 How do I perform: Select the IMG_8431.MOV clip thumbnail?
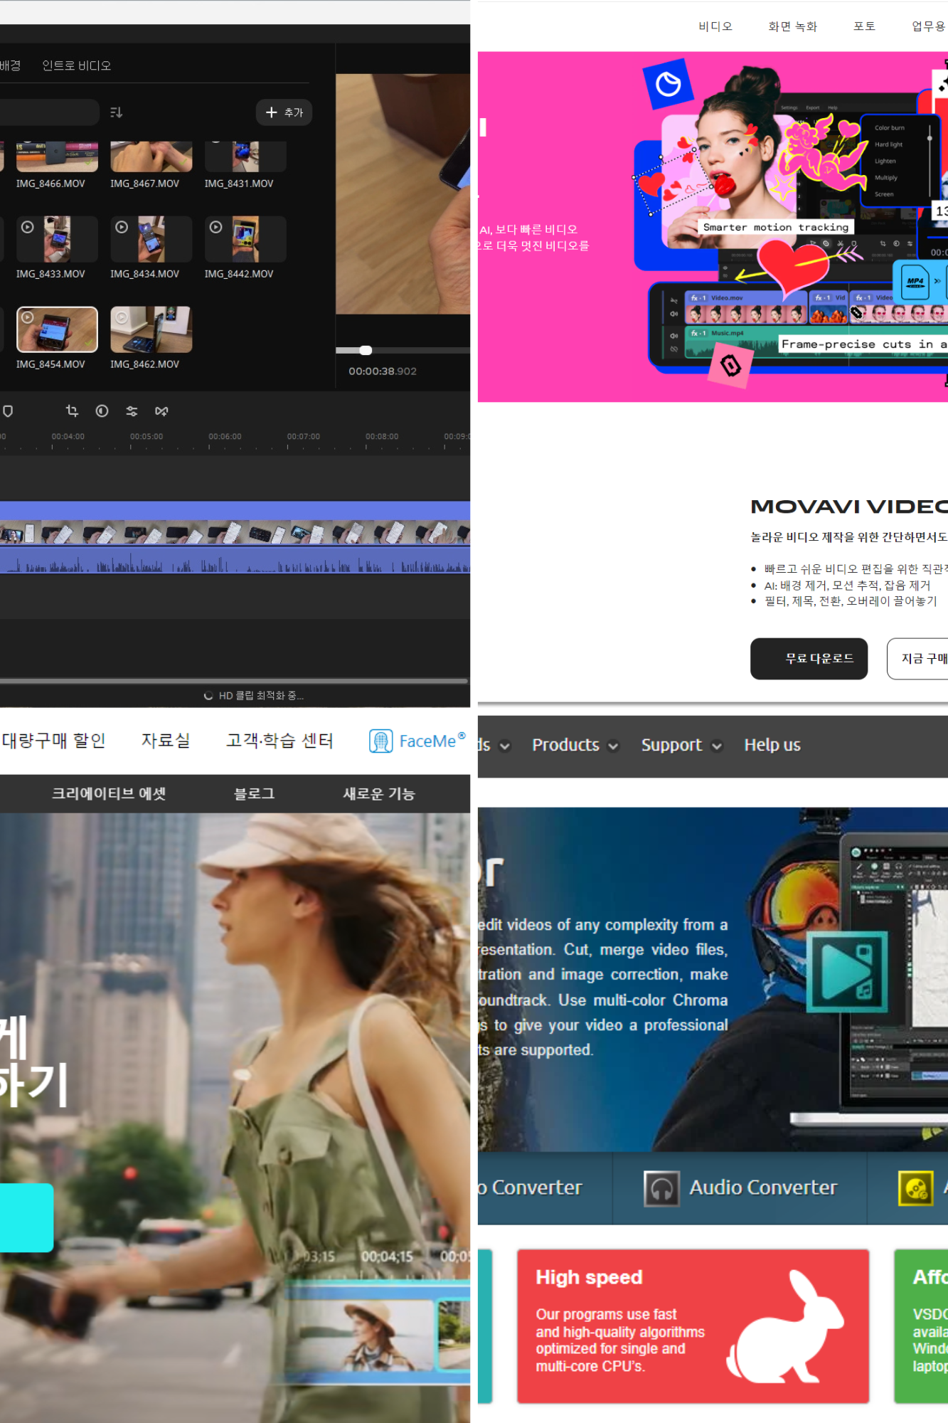[245, 157]
